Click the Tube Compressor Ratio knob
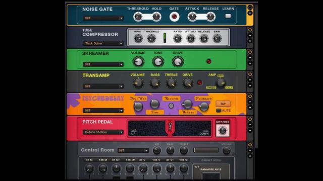Screen dimensions: 323x181 tap(178, 38)
